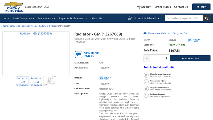Open the Order Status link

tap(163, 7)
